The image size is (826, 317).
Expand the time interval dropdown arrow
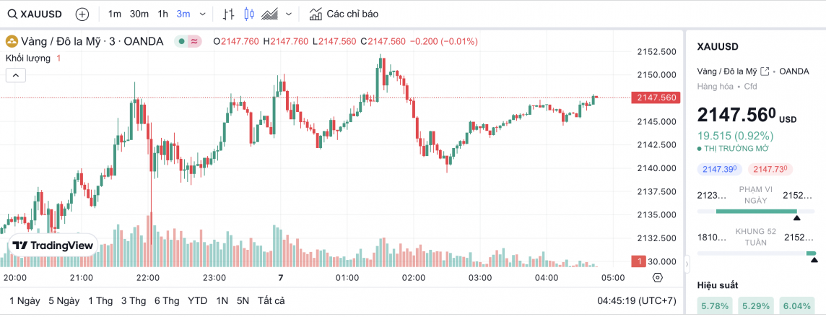(x=201, y=14)
